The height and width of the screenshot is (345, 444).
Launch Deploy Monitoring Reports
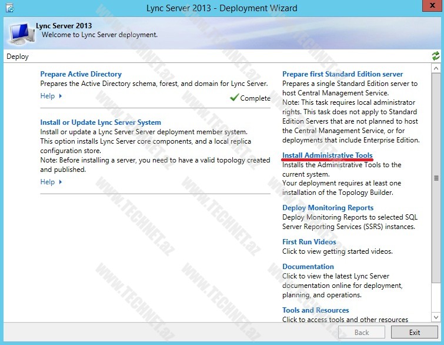[328, 208]
